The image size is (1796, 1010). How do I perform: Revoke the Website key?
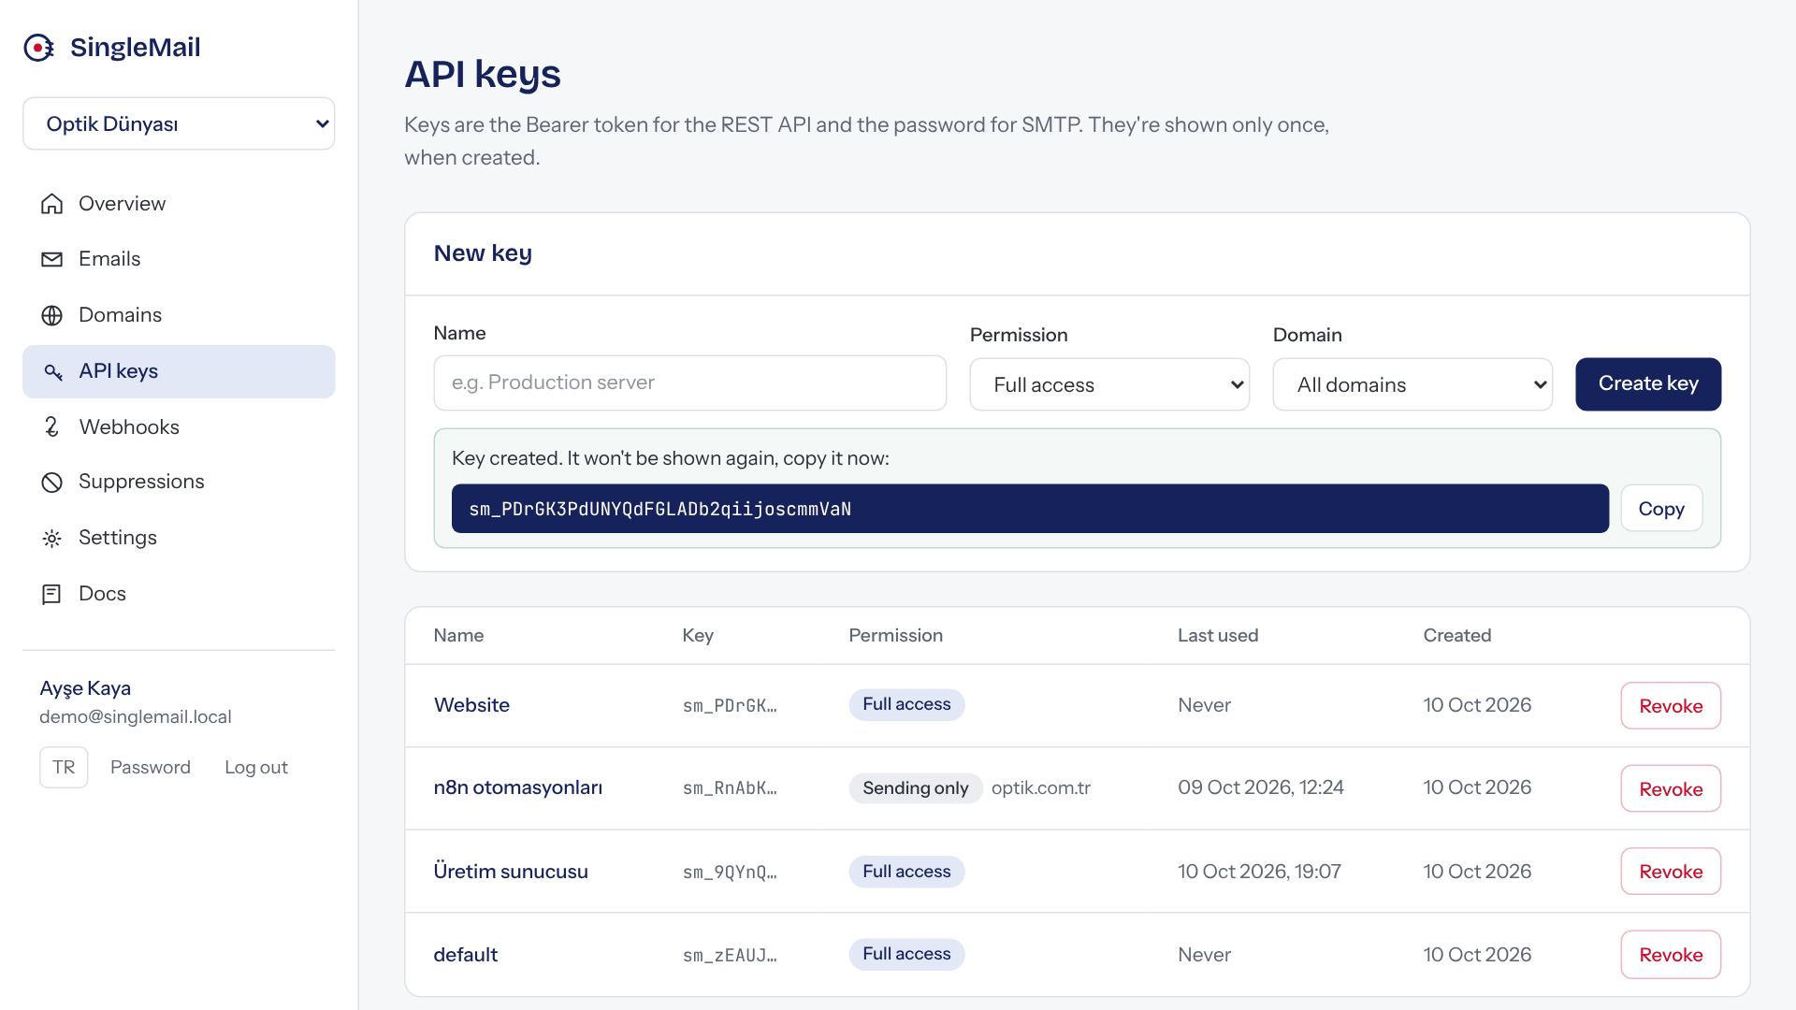click(1671, 706)
